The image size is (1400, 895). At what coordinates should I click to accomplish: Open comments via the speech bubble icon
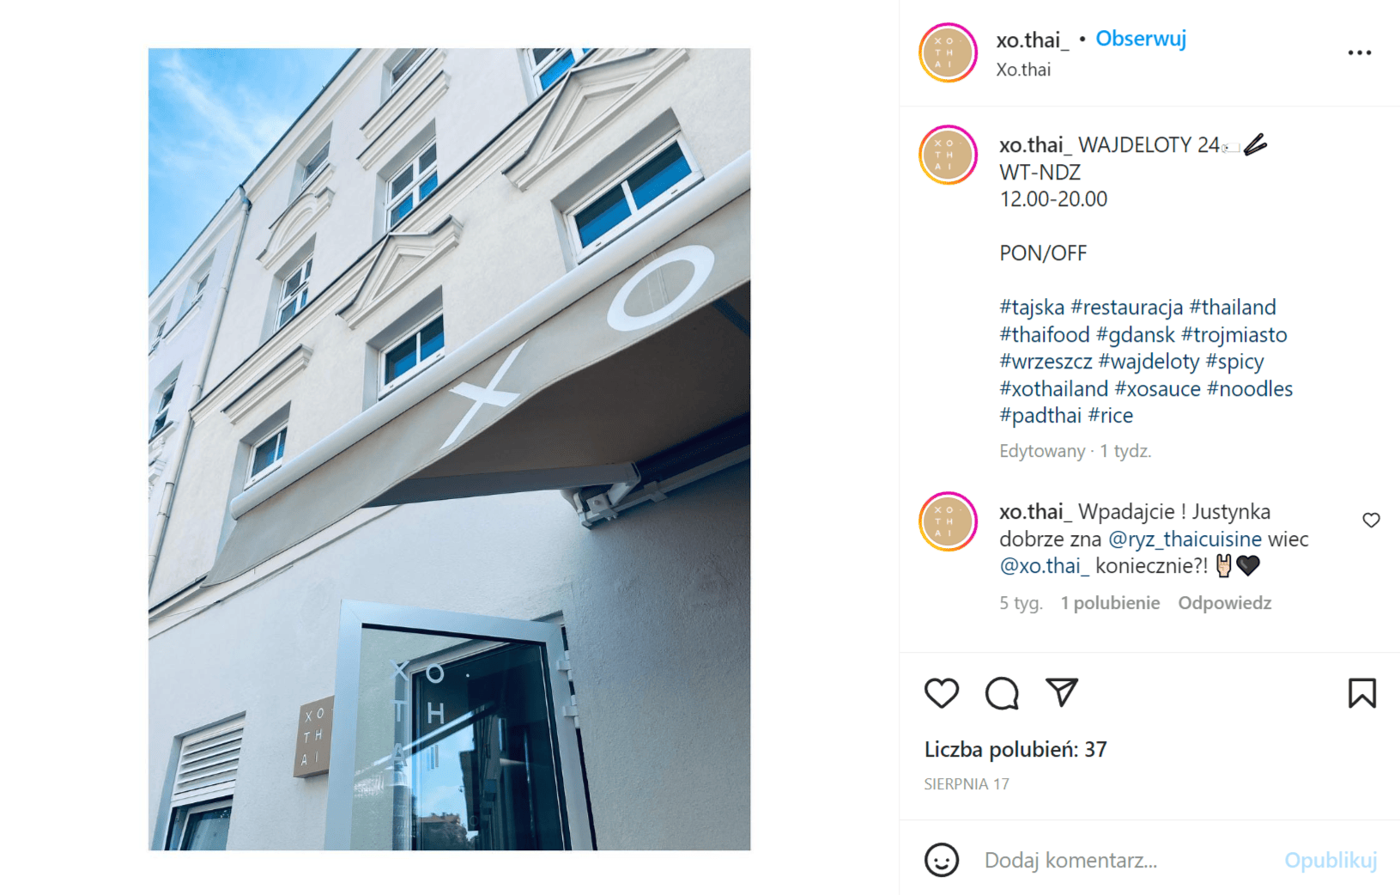coord(1002,693)
